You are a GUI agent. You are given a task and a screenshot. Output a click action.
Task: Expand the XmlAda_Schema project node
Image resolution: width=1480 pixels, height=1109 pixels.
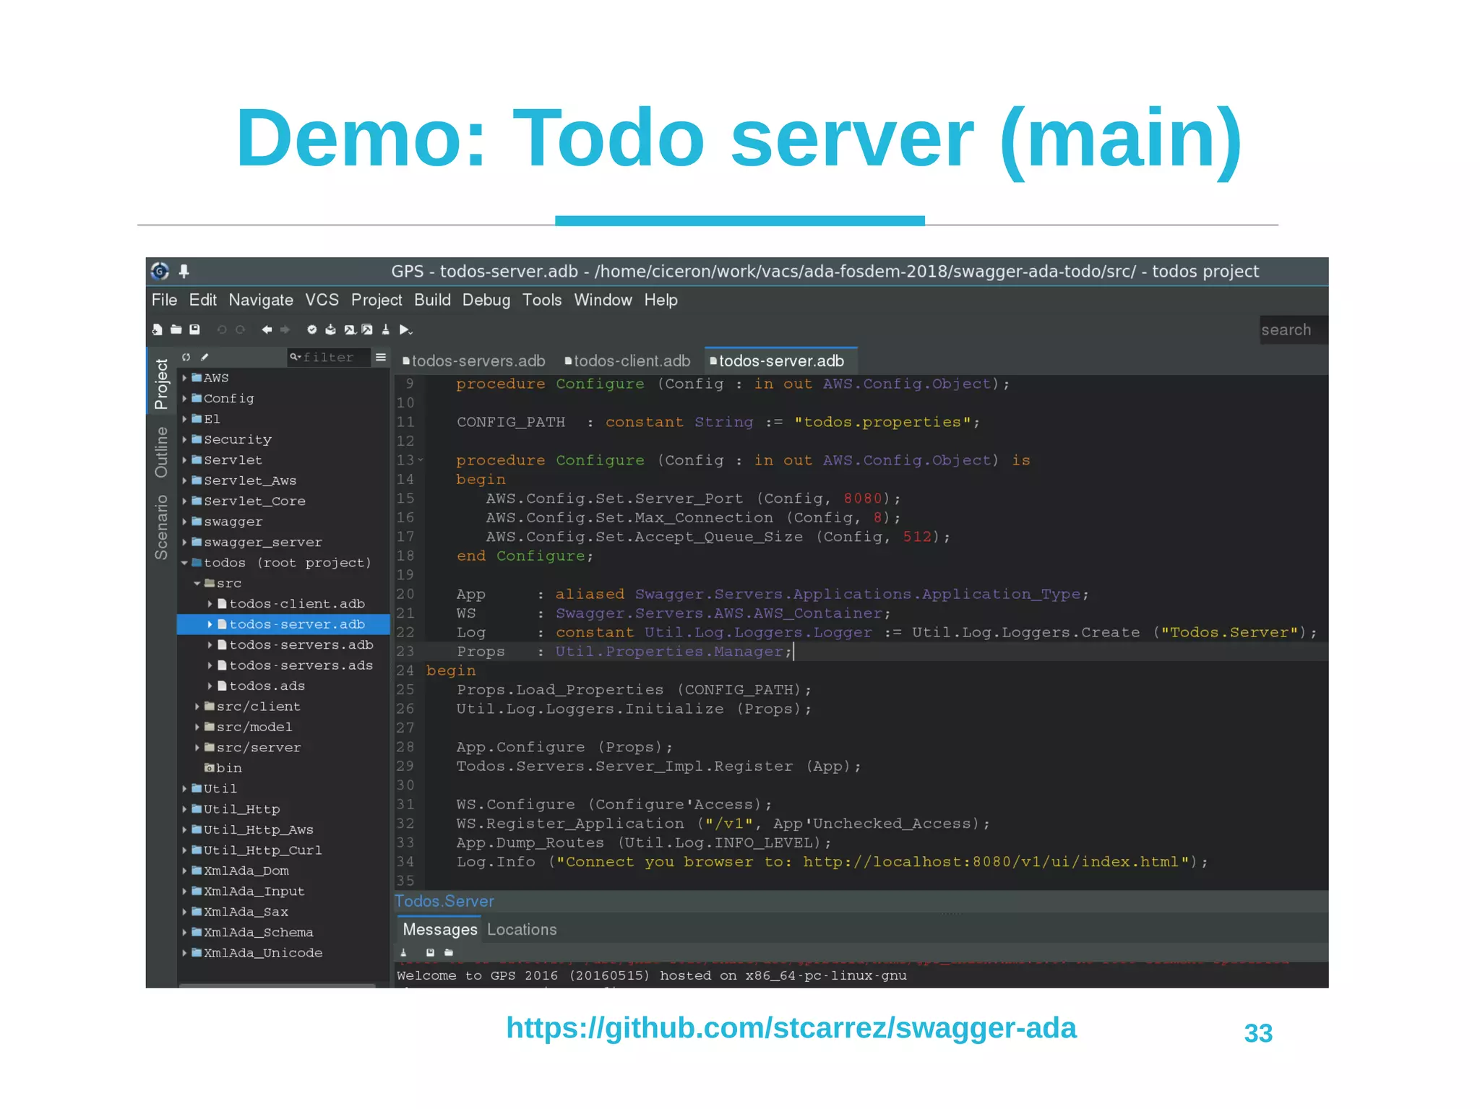(184, 932)
